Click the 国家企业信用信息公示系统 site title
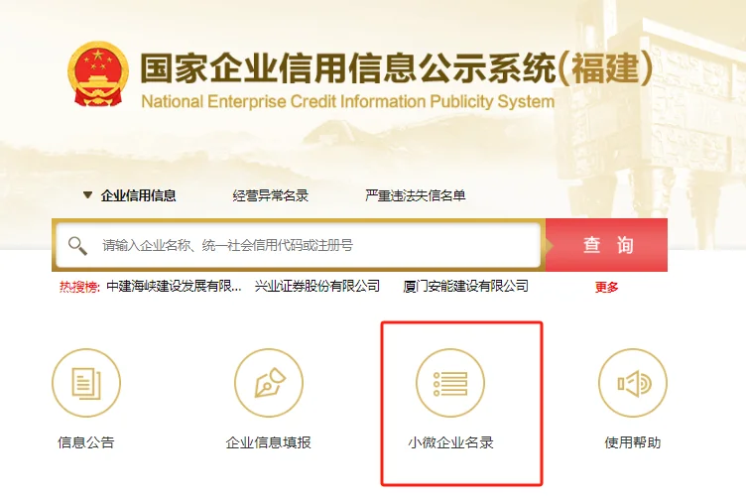The height and width of the screenshot is (498, 746). pyautogui.click(x=396, y=68)
